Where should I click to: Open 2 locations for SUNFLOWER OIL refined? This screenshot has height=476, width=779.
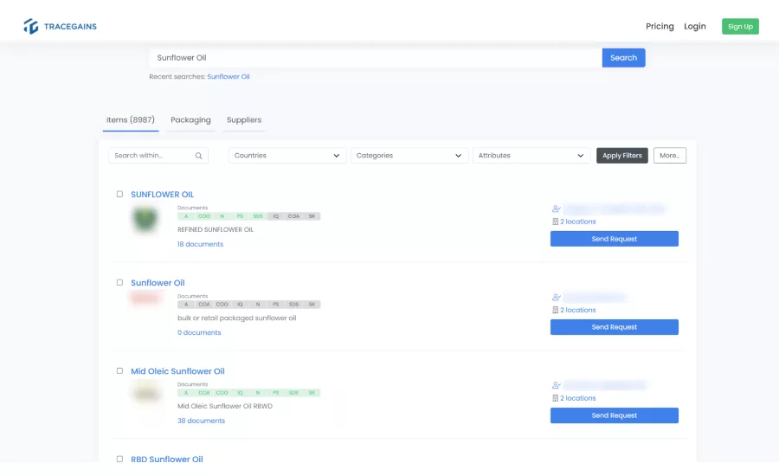coord(578,222)
